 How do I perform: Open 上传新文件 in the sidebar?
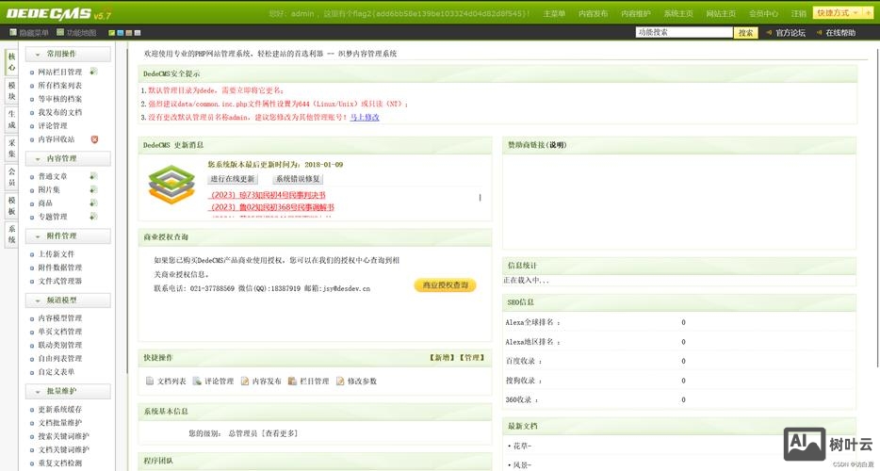[x=57, y=253]
